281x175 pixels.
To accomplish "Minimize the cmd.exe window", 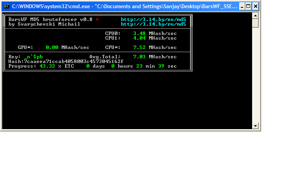I will (x=242, y=7).
